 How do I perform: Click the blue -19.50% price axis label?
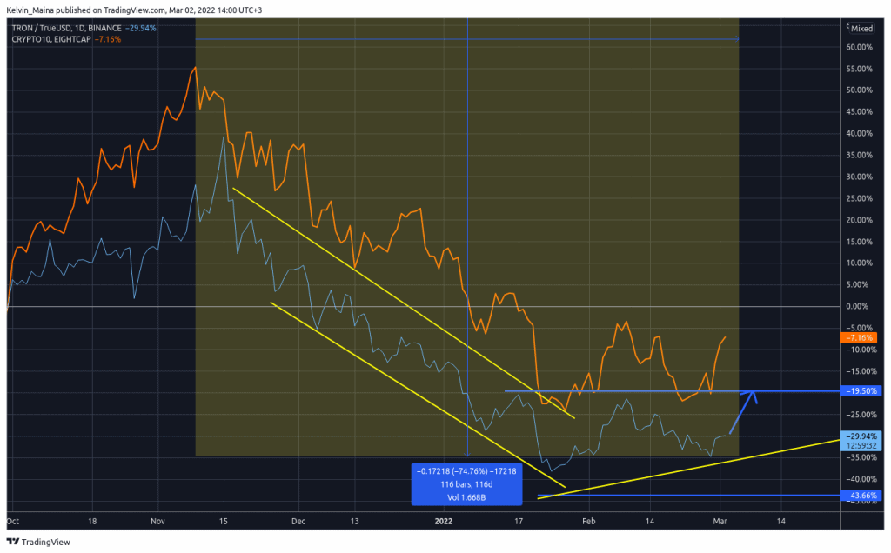pos(861,391)
